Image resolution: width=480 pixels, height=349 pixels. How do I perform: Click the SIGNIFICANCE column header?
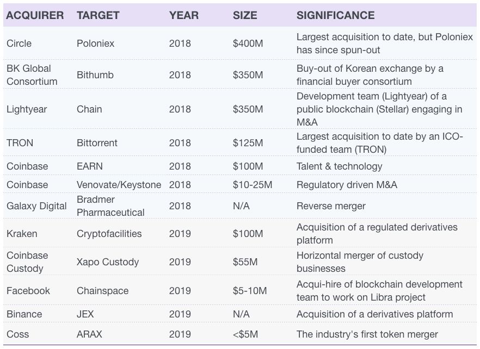pyautogui.click(x=335, y=16)
